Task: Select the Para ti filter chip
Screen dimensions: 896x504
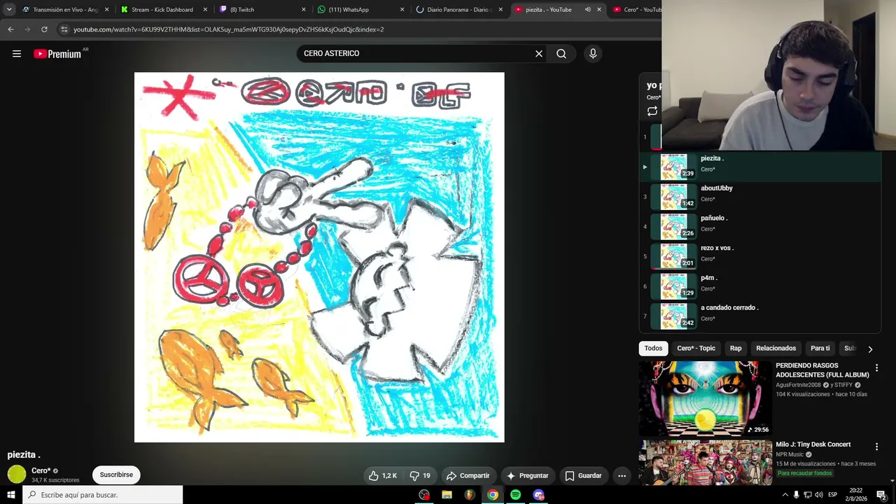Action: coord(820,348)
